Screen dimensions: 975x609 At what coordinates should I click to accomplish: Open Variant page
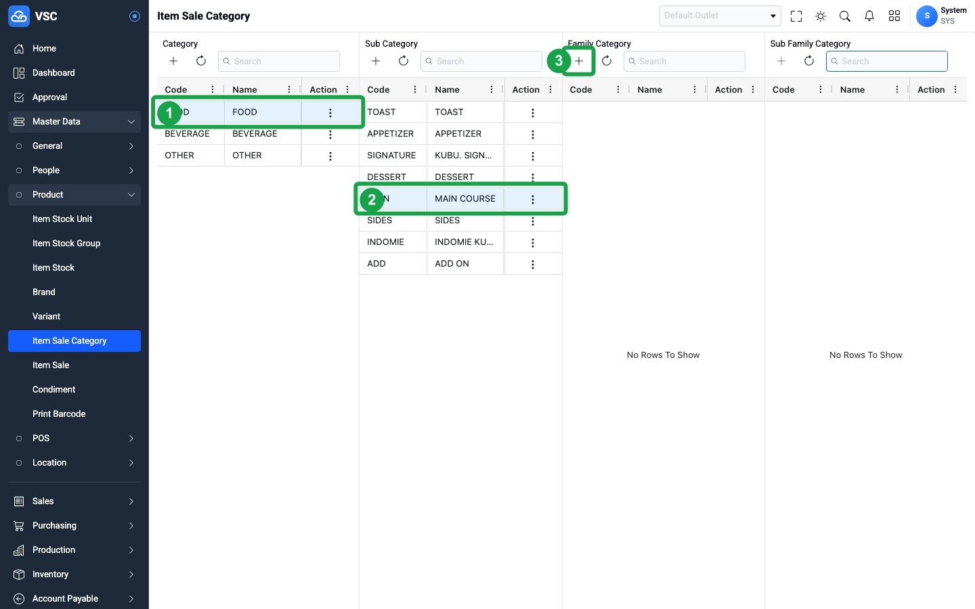[74, 317]
